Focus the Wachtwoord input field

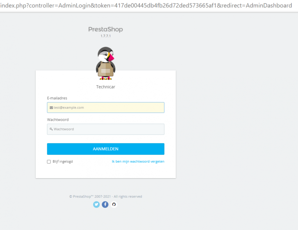pos(106,129)
